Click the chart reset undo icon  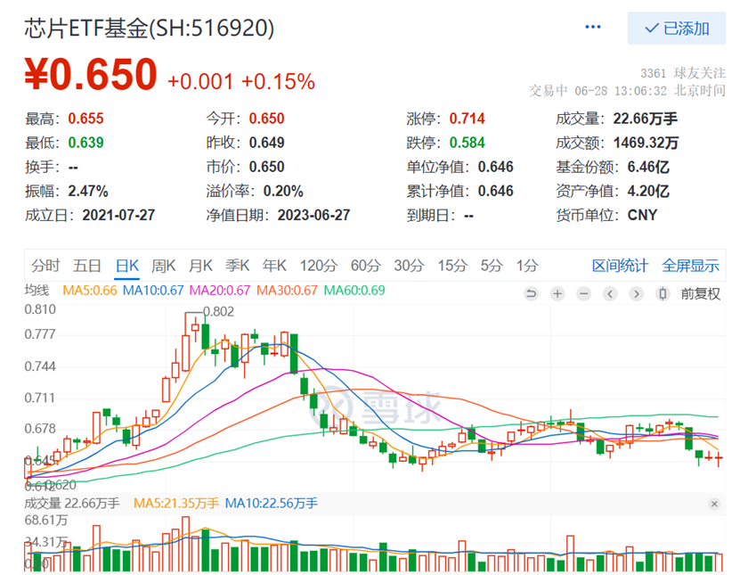click(531, 294)
